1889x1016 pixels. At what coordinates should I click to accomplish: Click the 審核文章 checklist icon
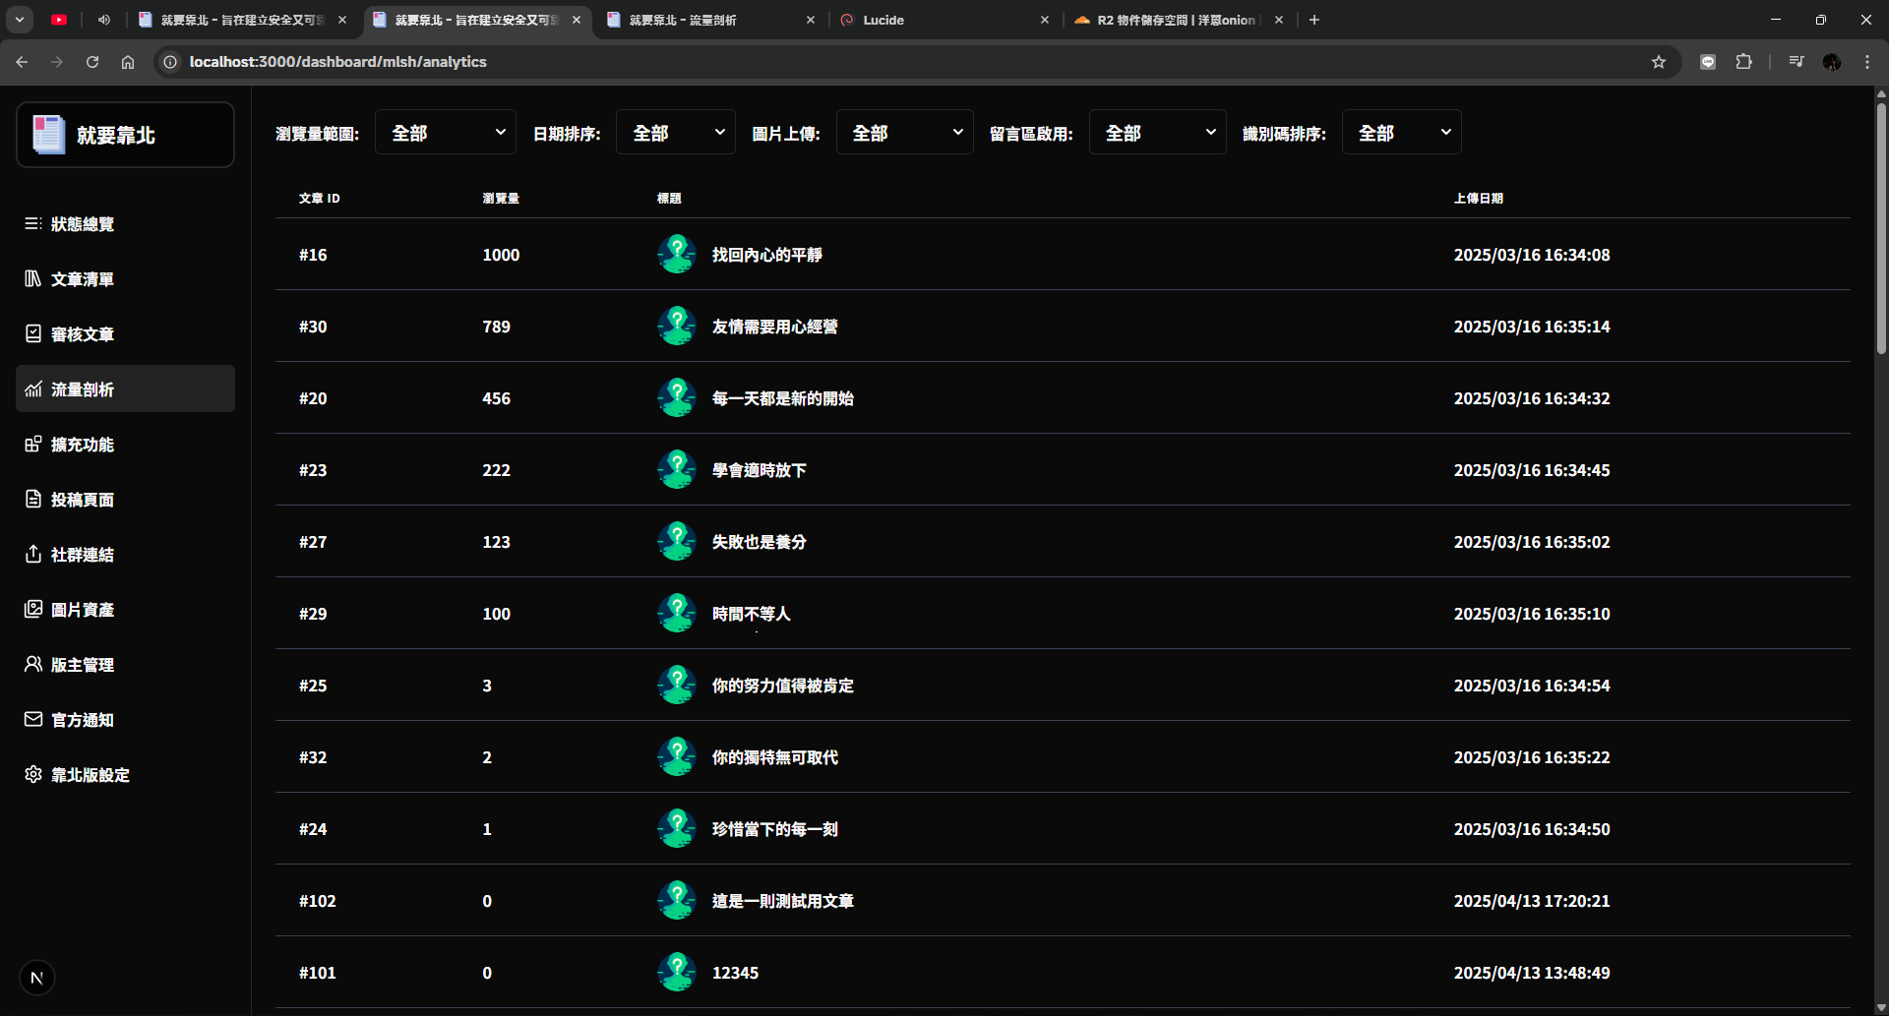pos(32,334)
